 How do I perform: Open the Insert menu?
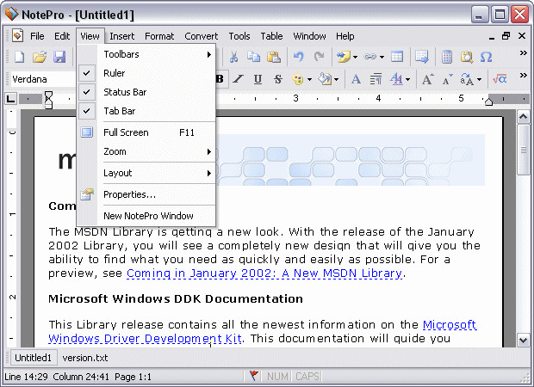(122, 36)
